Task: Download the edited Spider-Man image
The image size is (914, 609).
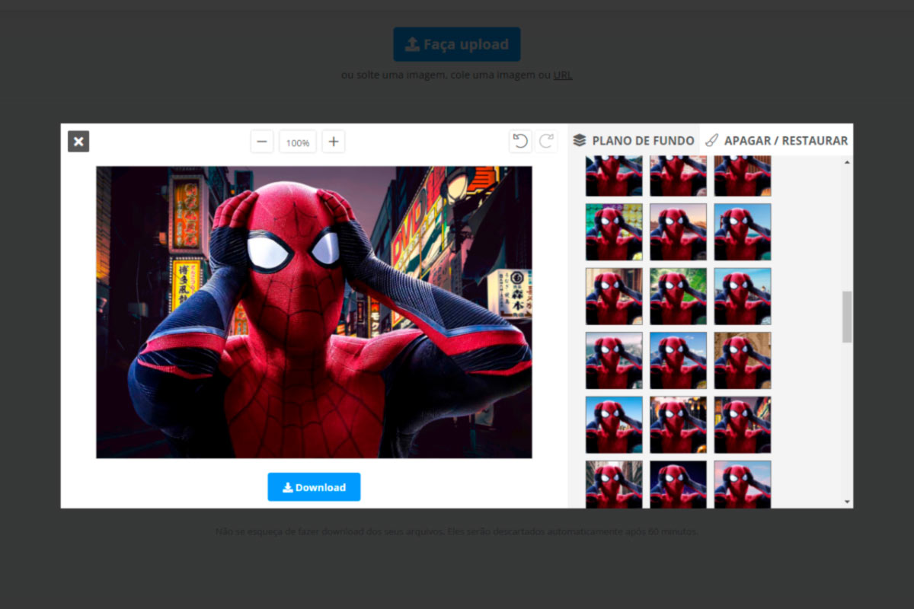Action: click(x=314, y=487)
